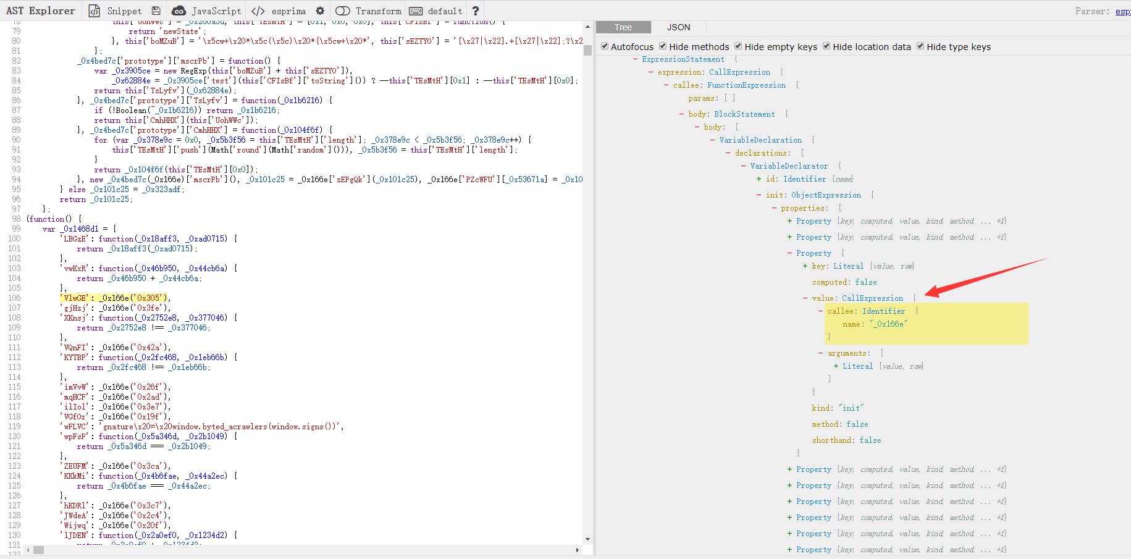Click the 'ZEUFM': _0x166e('0x3ca') line

coord(115,466)
